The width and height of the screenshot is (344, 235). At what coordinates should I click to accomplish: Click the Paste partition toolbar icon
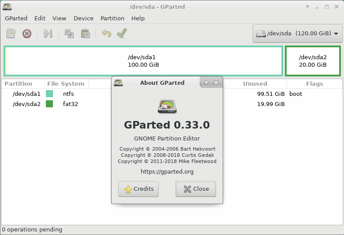pyautogui.click(x=86, y=34)
